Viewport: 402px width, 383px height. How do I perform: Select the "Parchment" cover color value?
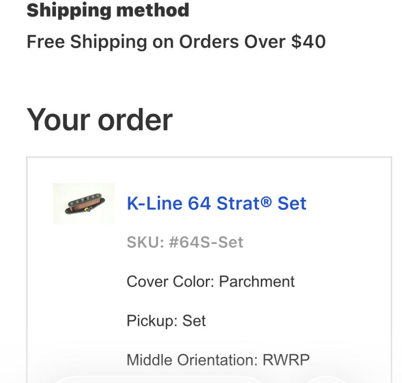click(257, 282)
